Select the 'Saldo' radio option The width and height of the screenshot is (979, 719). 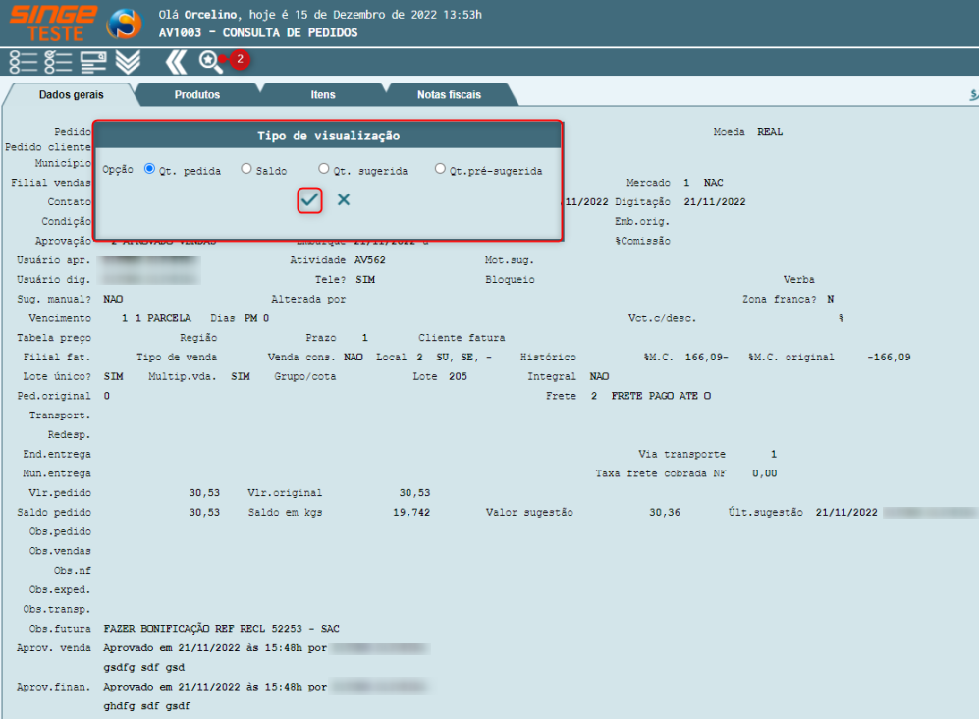246,169
